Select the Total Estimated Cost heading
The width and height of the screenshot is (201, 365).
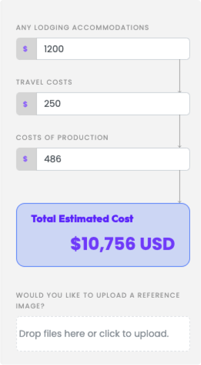click(82, 219)
